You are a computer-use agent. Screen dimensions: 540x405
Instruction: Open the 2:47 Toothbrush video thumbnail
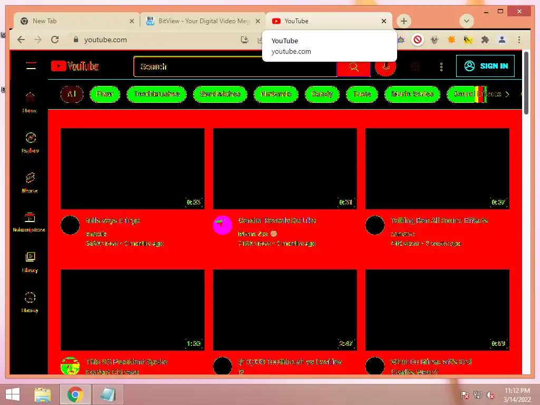[x=285, y=310]
